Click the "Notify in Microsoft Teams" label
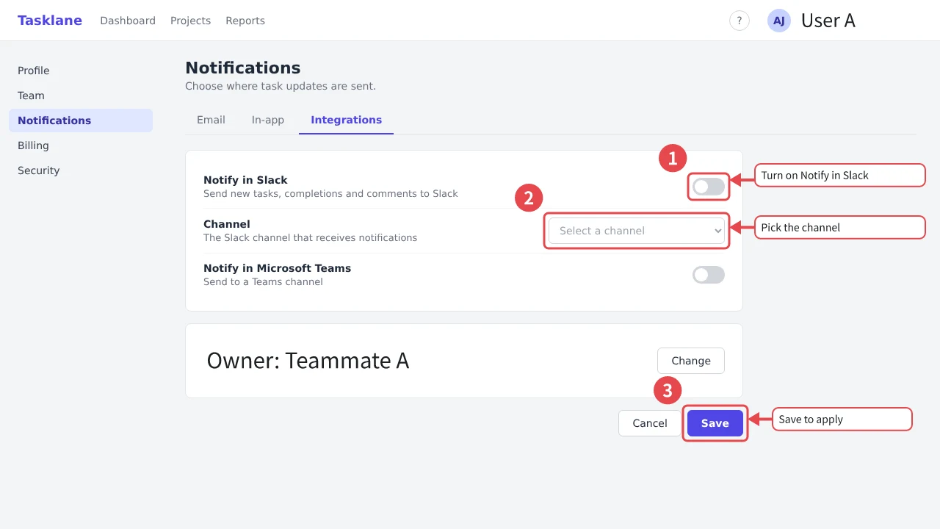 coord(277,268)
